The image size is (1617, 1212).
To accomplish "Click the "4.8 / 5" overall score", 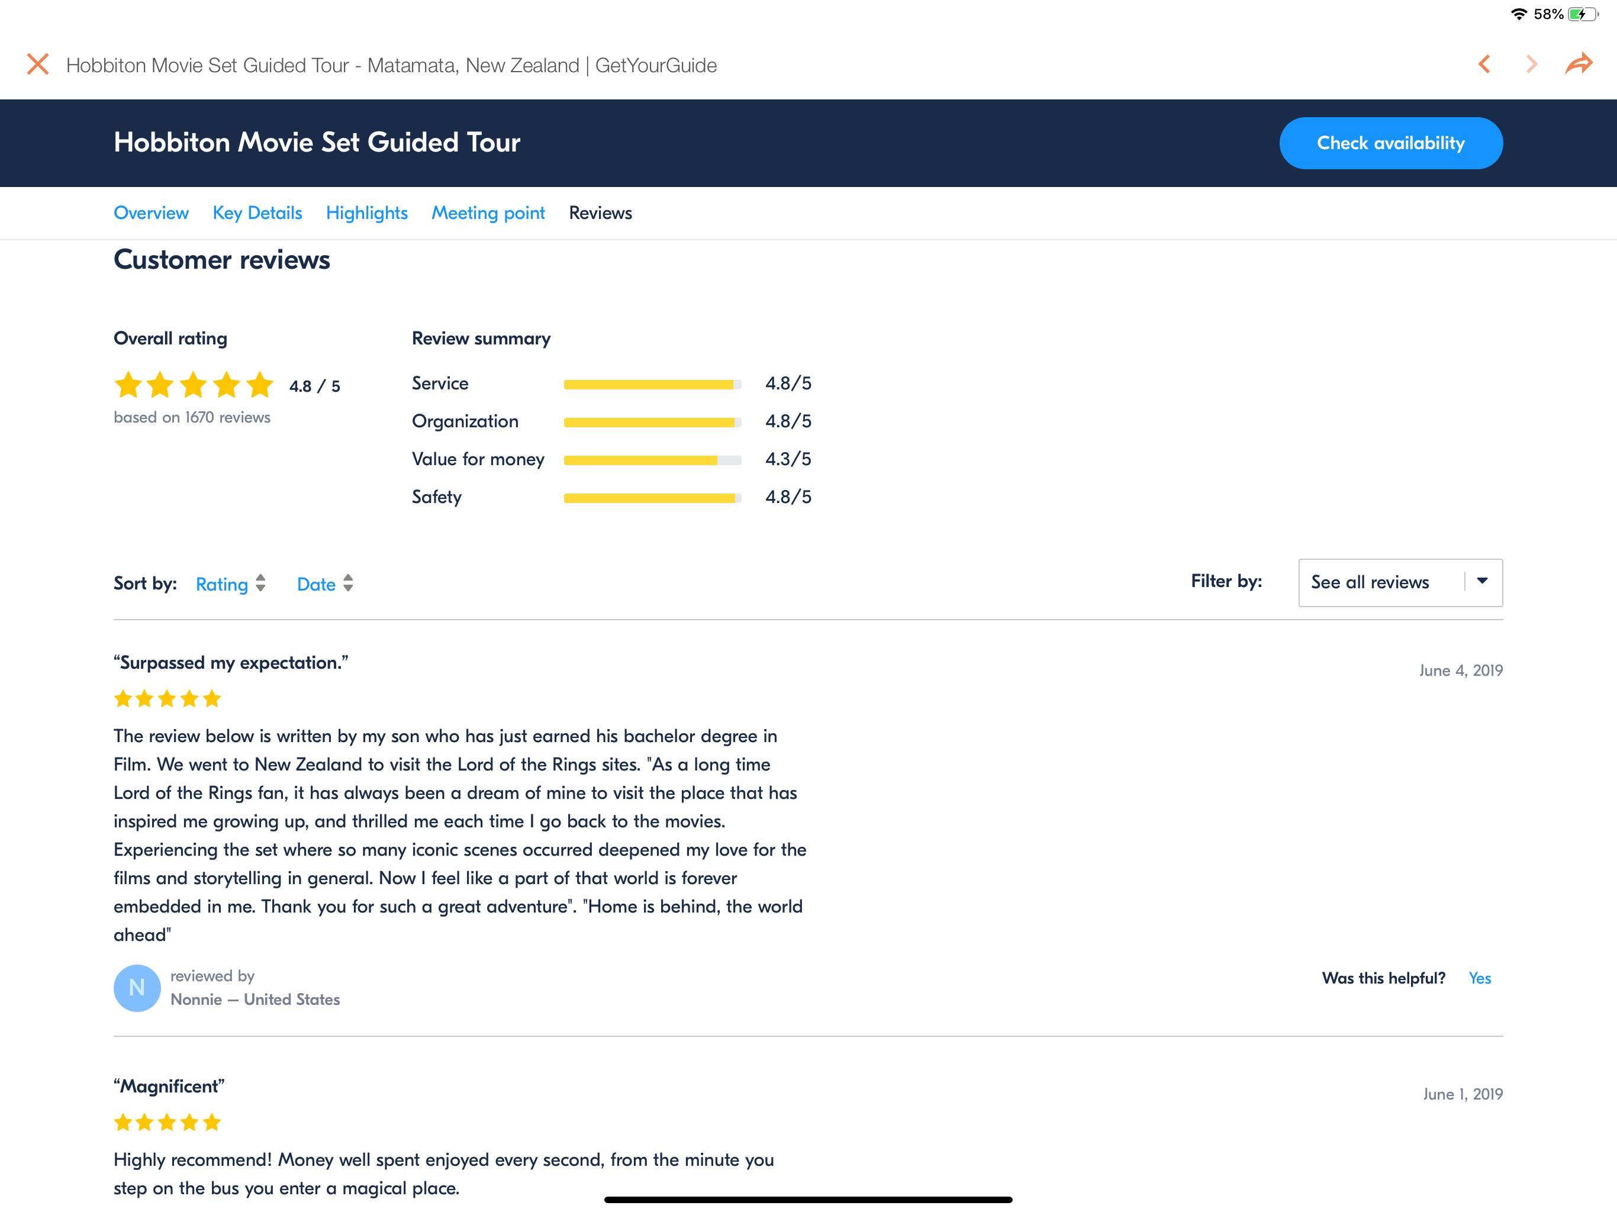I will 314,386.
